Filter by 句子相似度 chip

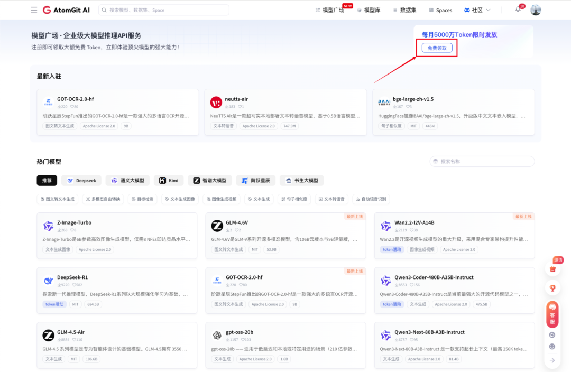tap(294, 199)
